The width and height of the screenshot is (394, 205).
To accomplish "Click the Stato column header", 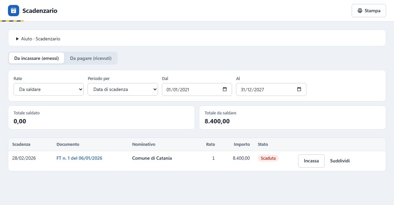I will [x=263, y=144].
